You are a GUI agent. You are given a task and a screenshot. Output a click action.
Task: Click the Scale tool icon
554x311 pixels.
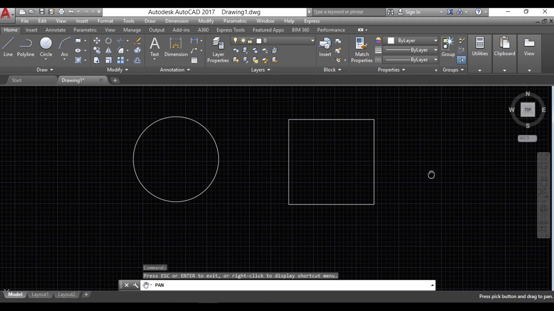(108, 60)
